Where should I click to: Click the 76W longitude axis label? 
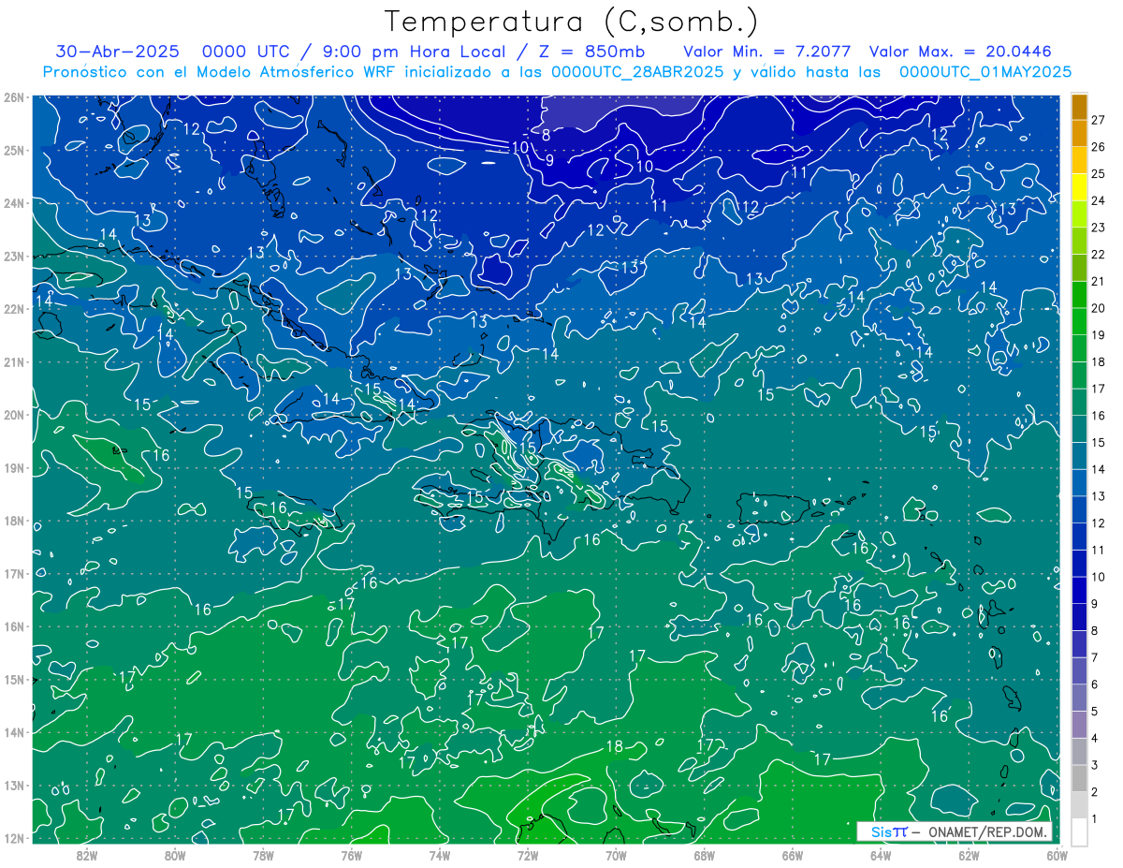click(351, 855)
